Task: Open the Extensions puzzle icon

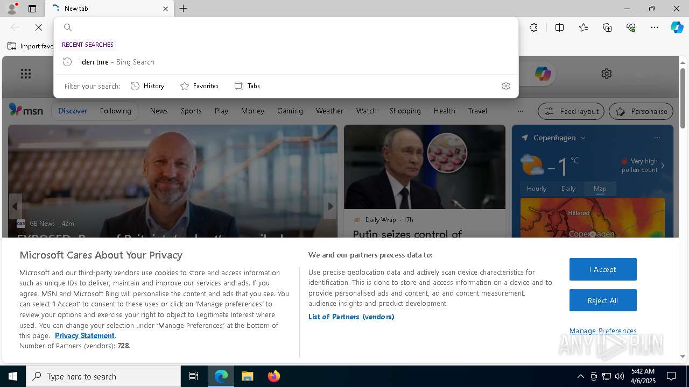Action: [x=533, y=27]
